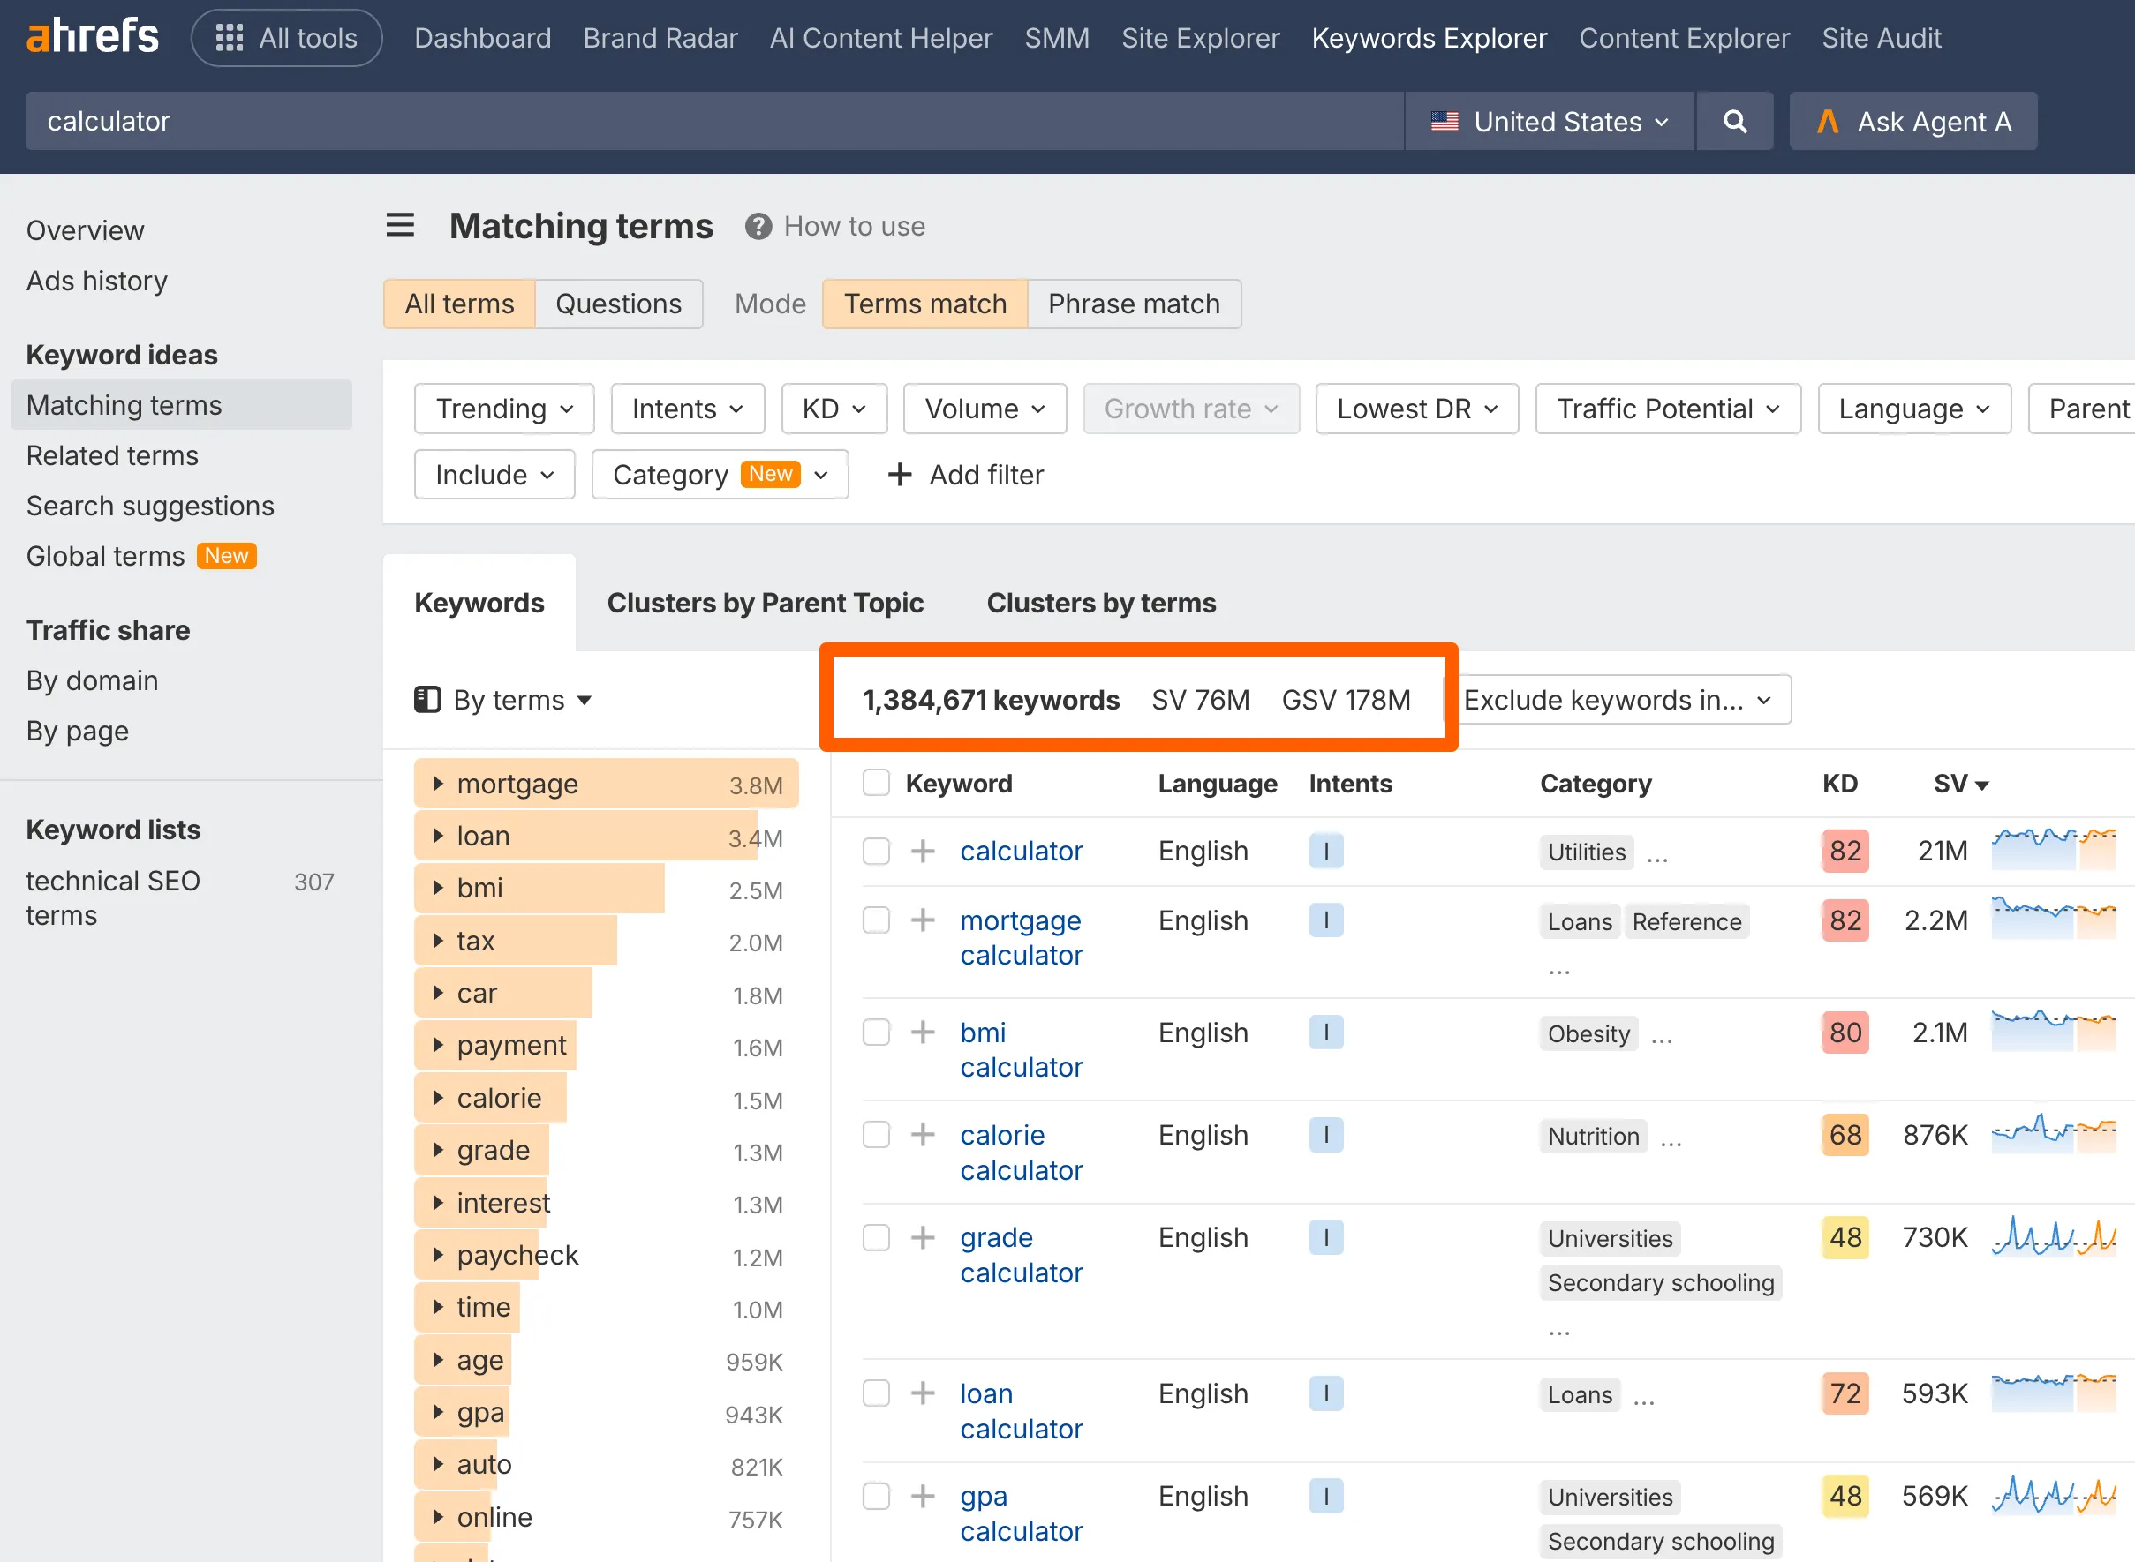The height and width of the screenshot is (1562, 2135).
Task: Click the Add filter button
Action: pyautogui.click(x=966, y=475)
